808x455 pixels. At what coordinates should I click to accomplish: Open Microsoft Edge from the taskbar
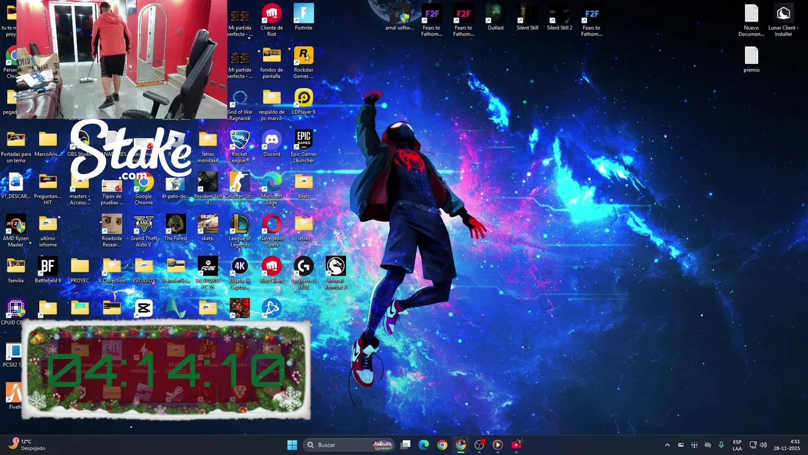click(424, 445)
